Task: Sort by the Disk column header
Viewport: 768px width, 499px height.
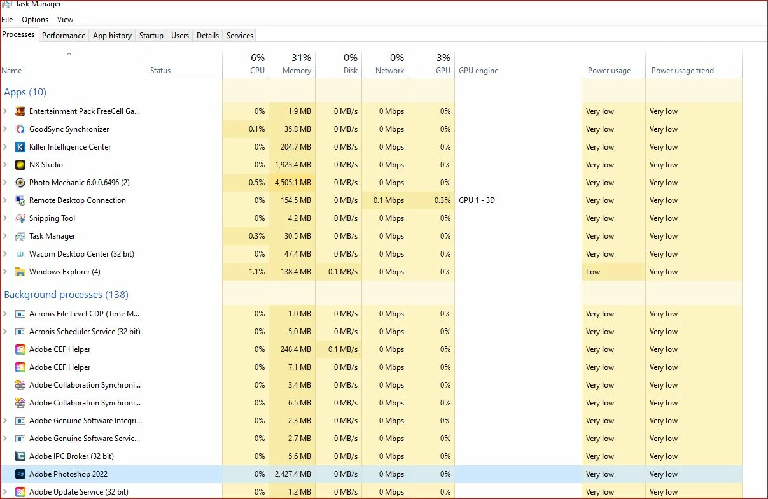Action: click(x=339, y=64)
